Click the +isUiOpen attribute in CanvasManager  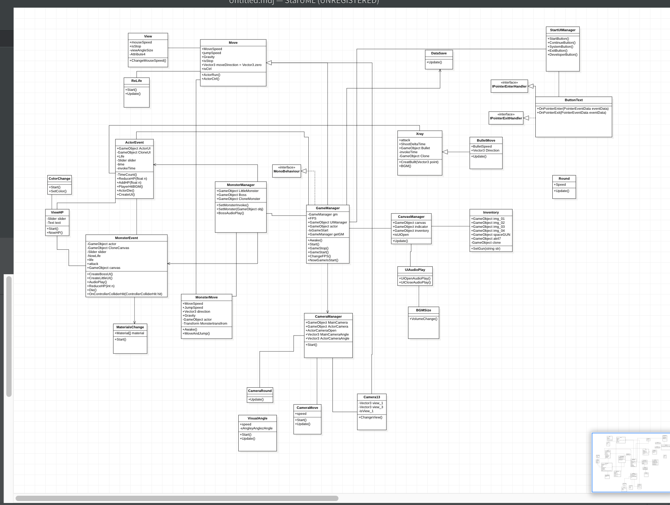[x=401, y=235]
